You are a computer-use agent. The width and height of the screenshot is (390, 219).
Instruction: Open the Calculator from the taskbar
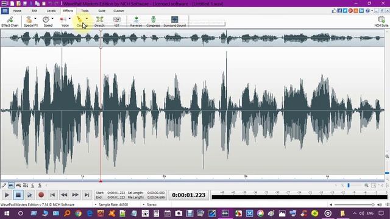[x=156, y=214]
